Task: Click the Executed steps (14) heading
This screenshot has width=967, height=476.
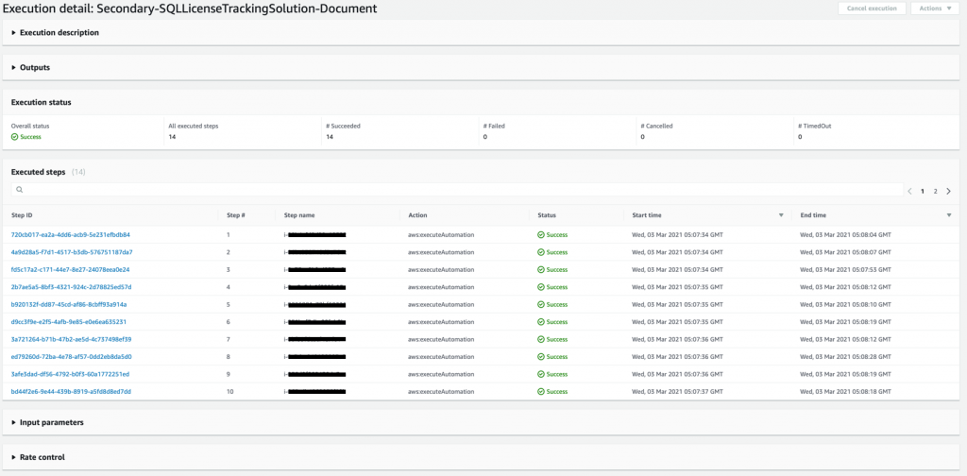Action: 48,172
